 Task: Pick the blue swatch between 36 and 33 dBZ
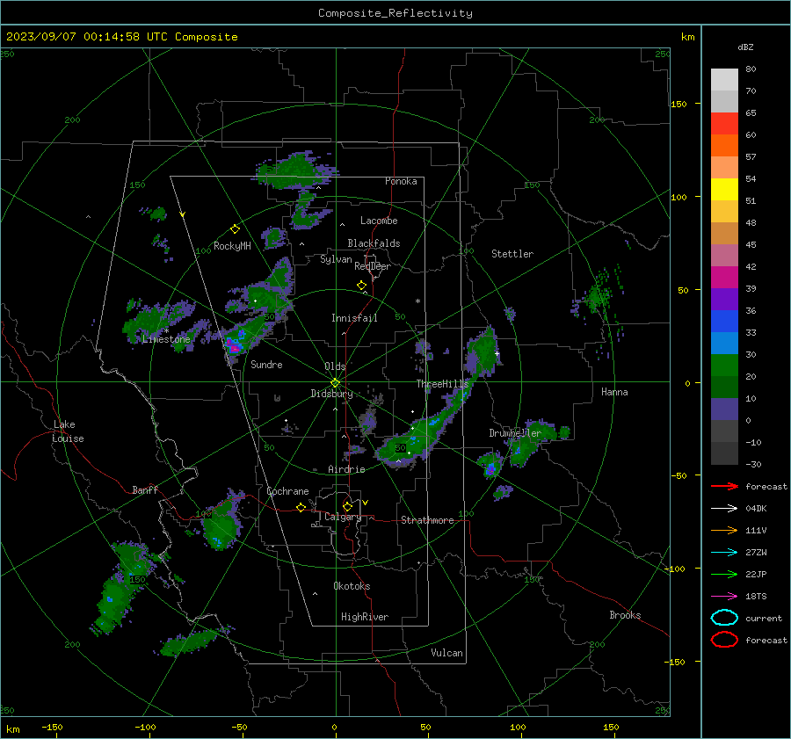(724, 322)
